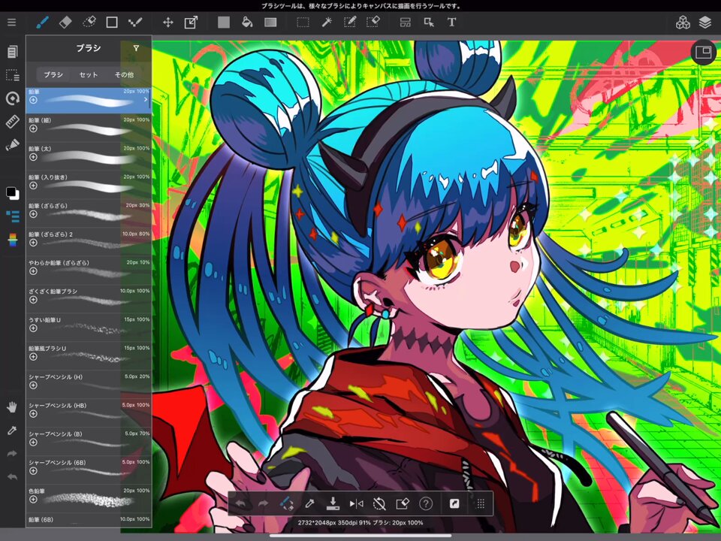Image resolution: width=721 pixels, height=541 pixels.
Task: Choose the Selection Eraser tool
Action: (x=373, y=22)
